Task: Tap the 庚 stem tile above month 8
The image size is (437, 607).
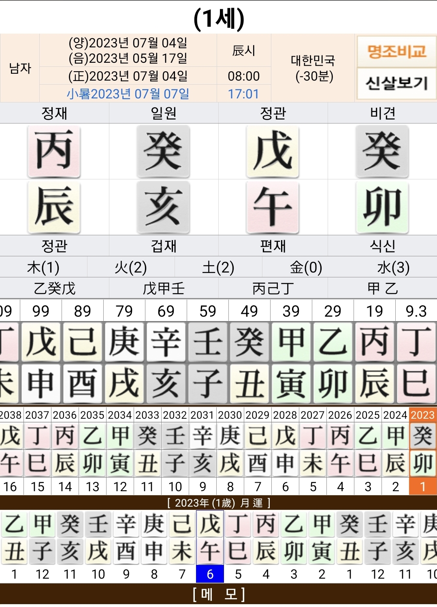Action: point(154,524)
